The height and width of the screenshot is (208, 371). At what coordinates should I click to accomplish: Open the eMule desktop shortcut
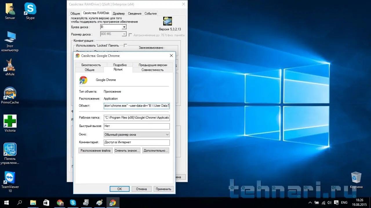point(10,66)
